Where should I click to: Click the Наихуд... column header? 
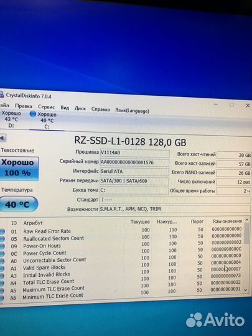(x=167, y=222)
